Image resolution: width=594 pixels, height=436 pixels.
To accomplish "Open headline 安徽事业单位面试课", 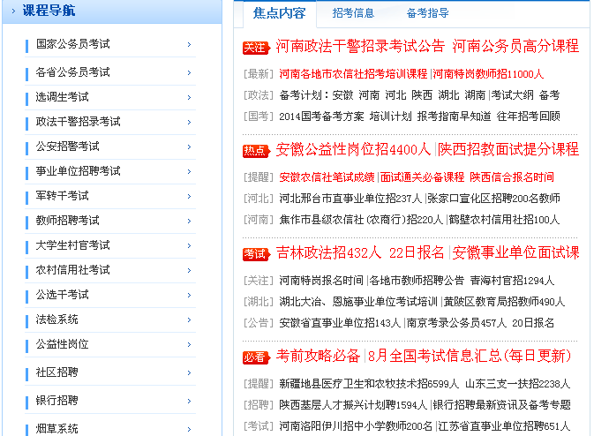I will point(515,252).
